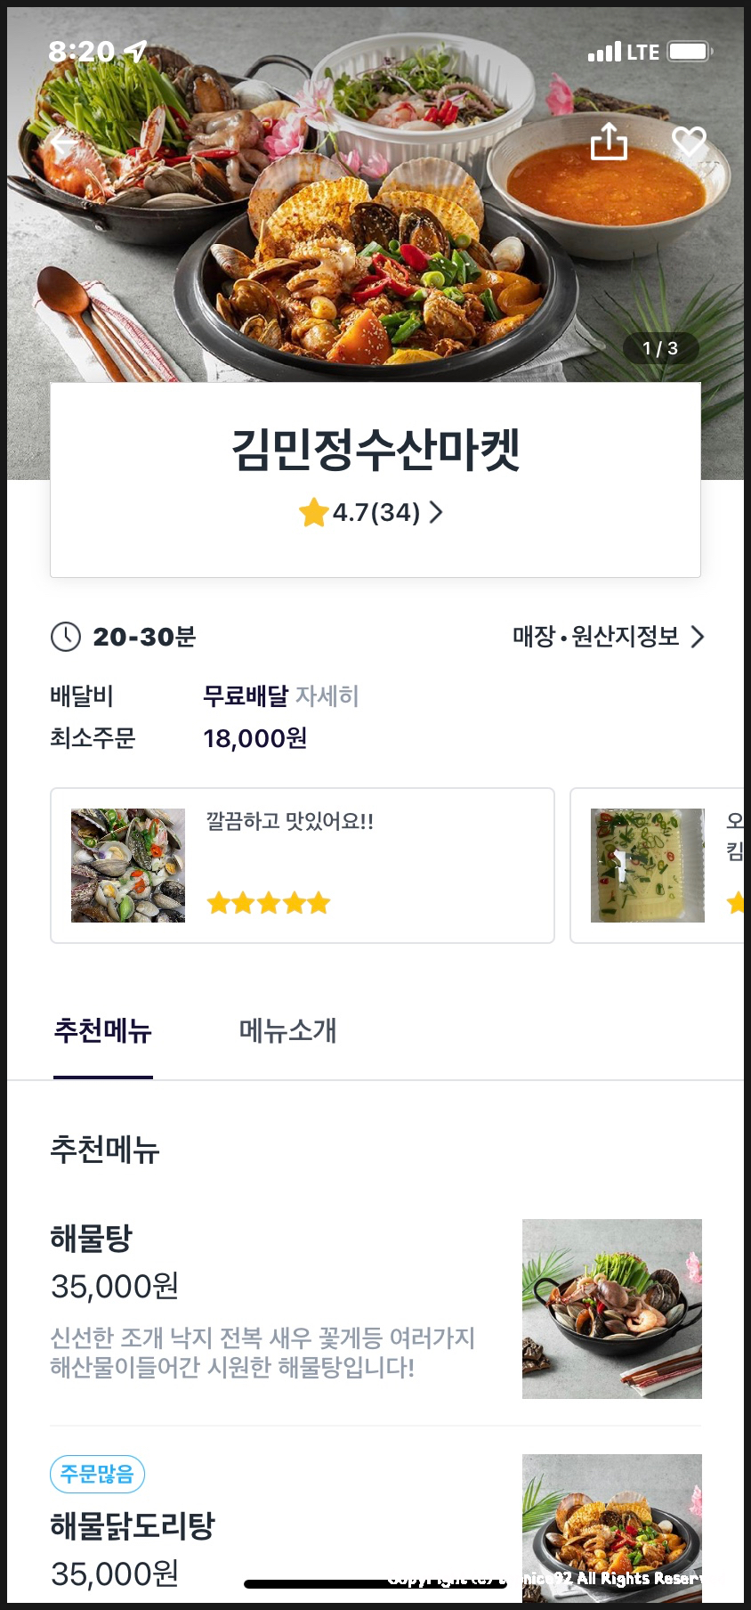Tap the 주문많음 badge
Screen dimensions: 751x1610
97,1475
